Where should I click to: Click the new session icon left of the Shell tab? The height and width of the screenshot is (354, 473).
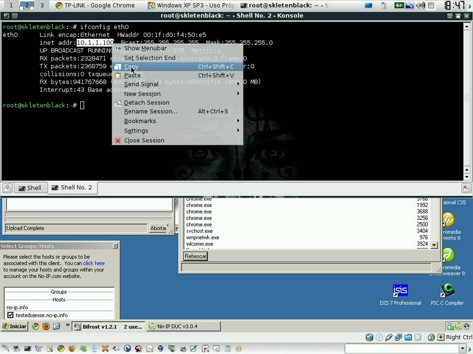pyautogui.click(x=7, y=188)
